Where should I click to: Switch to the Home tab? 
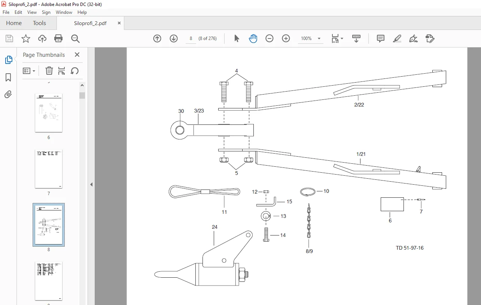coord(14,23)
